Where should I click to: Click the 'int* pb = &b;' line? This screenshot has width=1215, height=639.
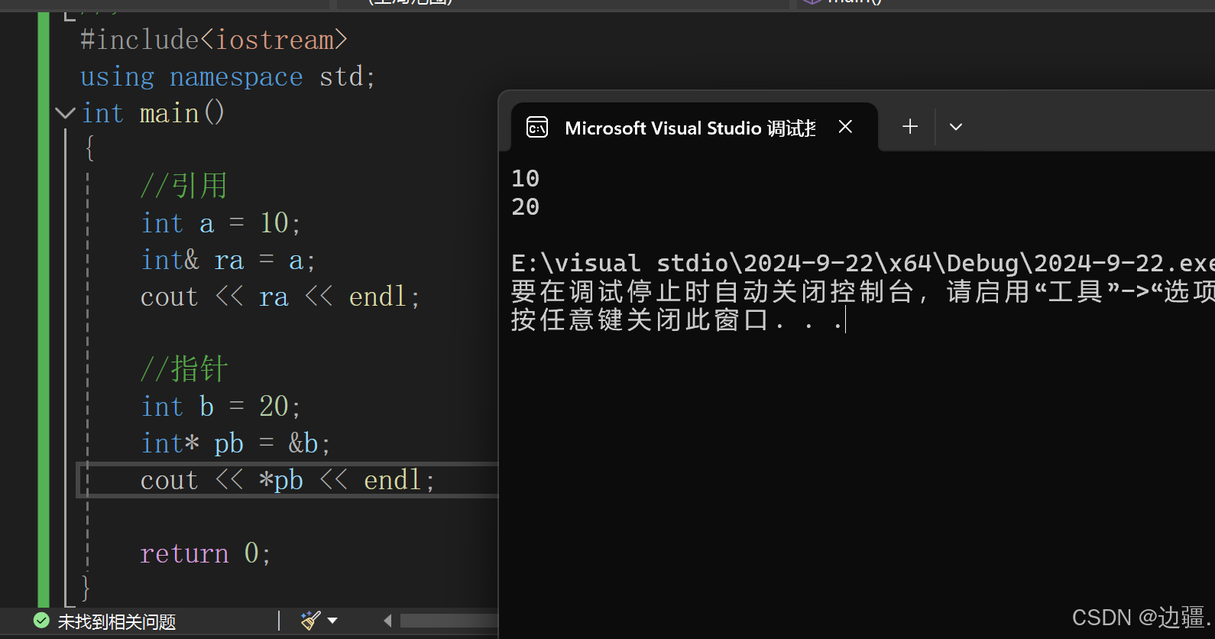pyautogui.click(x=235, y=443)
